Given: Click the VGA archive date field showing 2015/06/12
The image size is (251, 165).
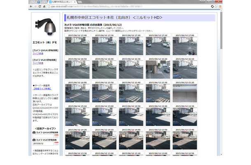Looking at the screenshot, I should pos(43,144).
